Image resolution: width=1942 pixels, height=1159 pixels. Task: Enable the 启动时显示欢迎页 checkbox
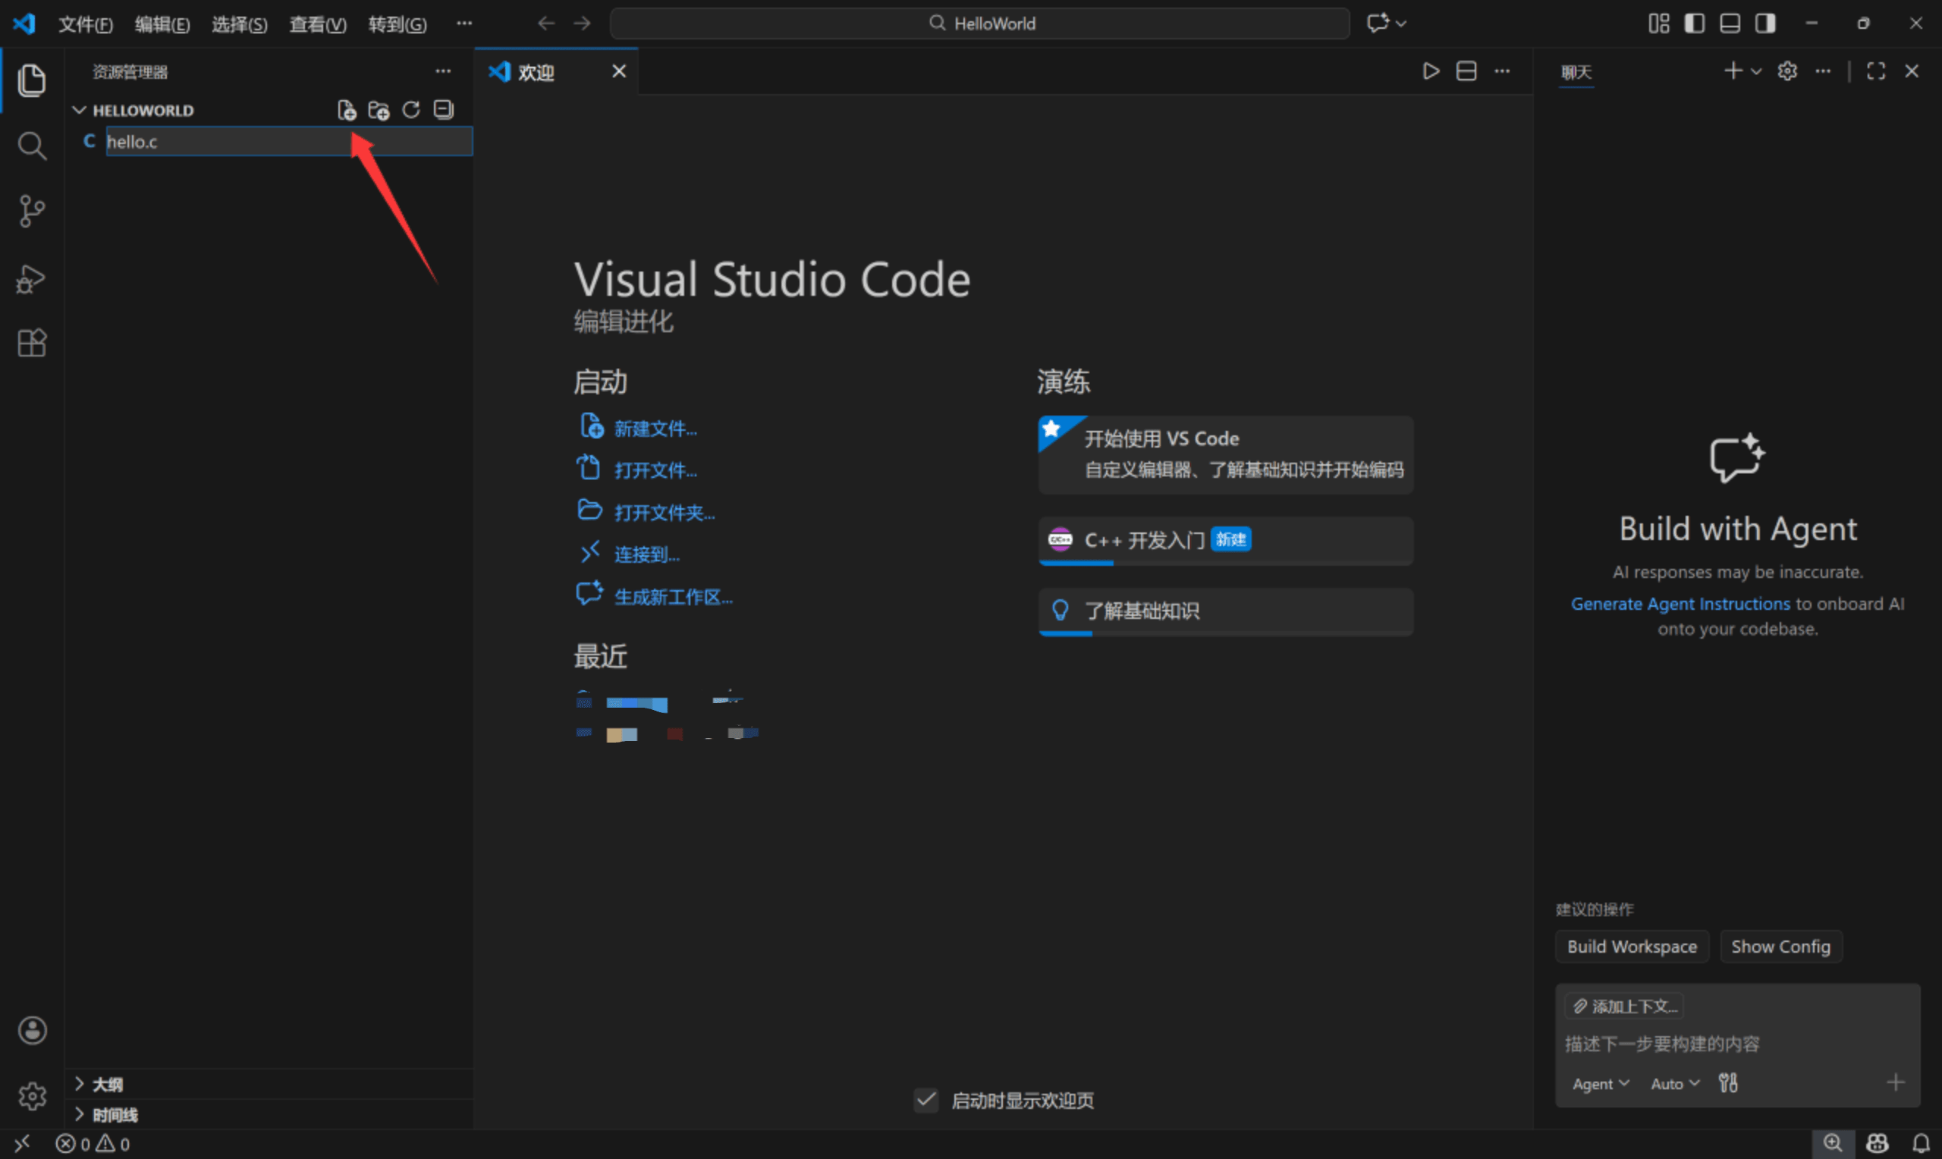pos(926,1100)
